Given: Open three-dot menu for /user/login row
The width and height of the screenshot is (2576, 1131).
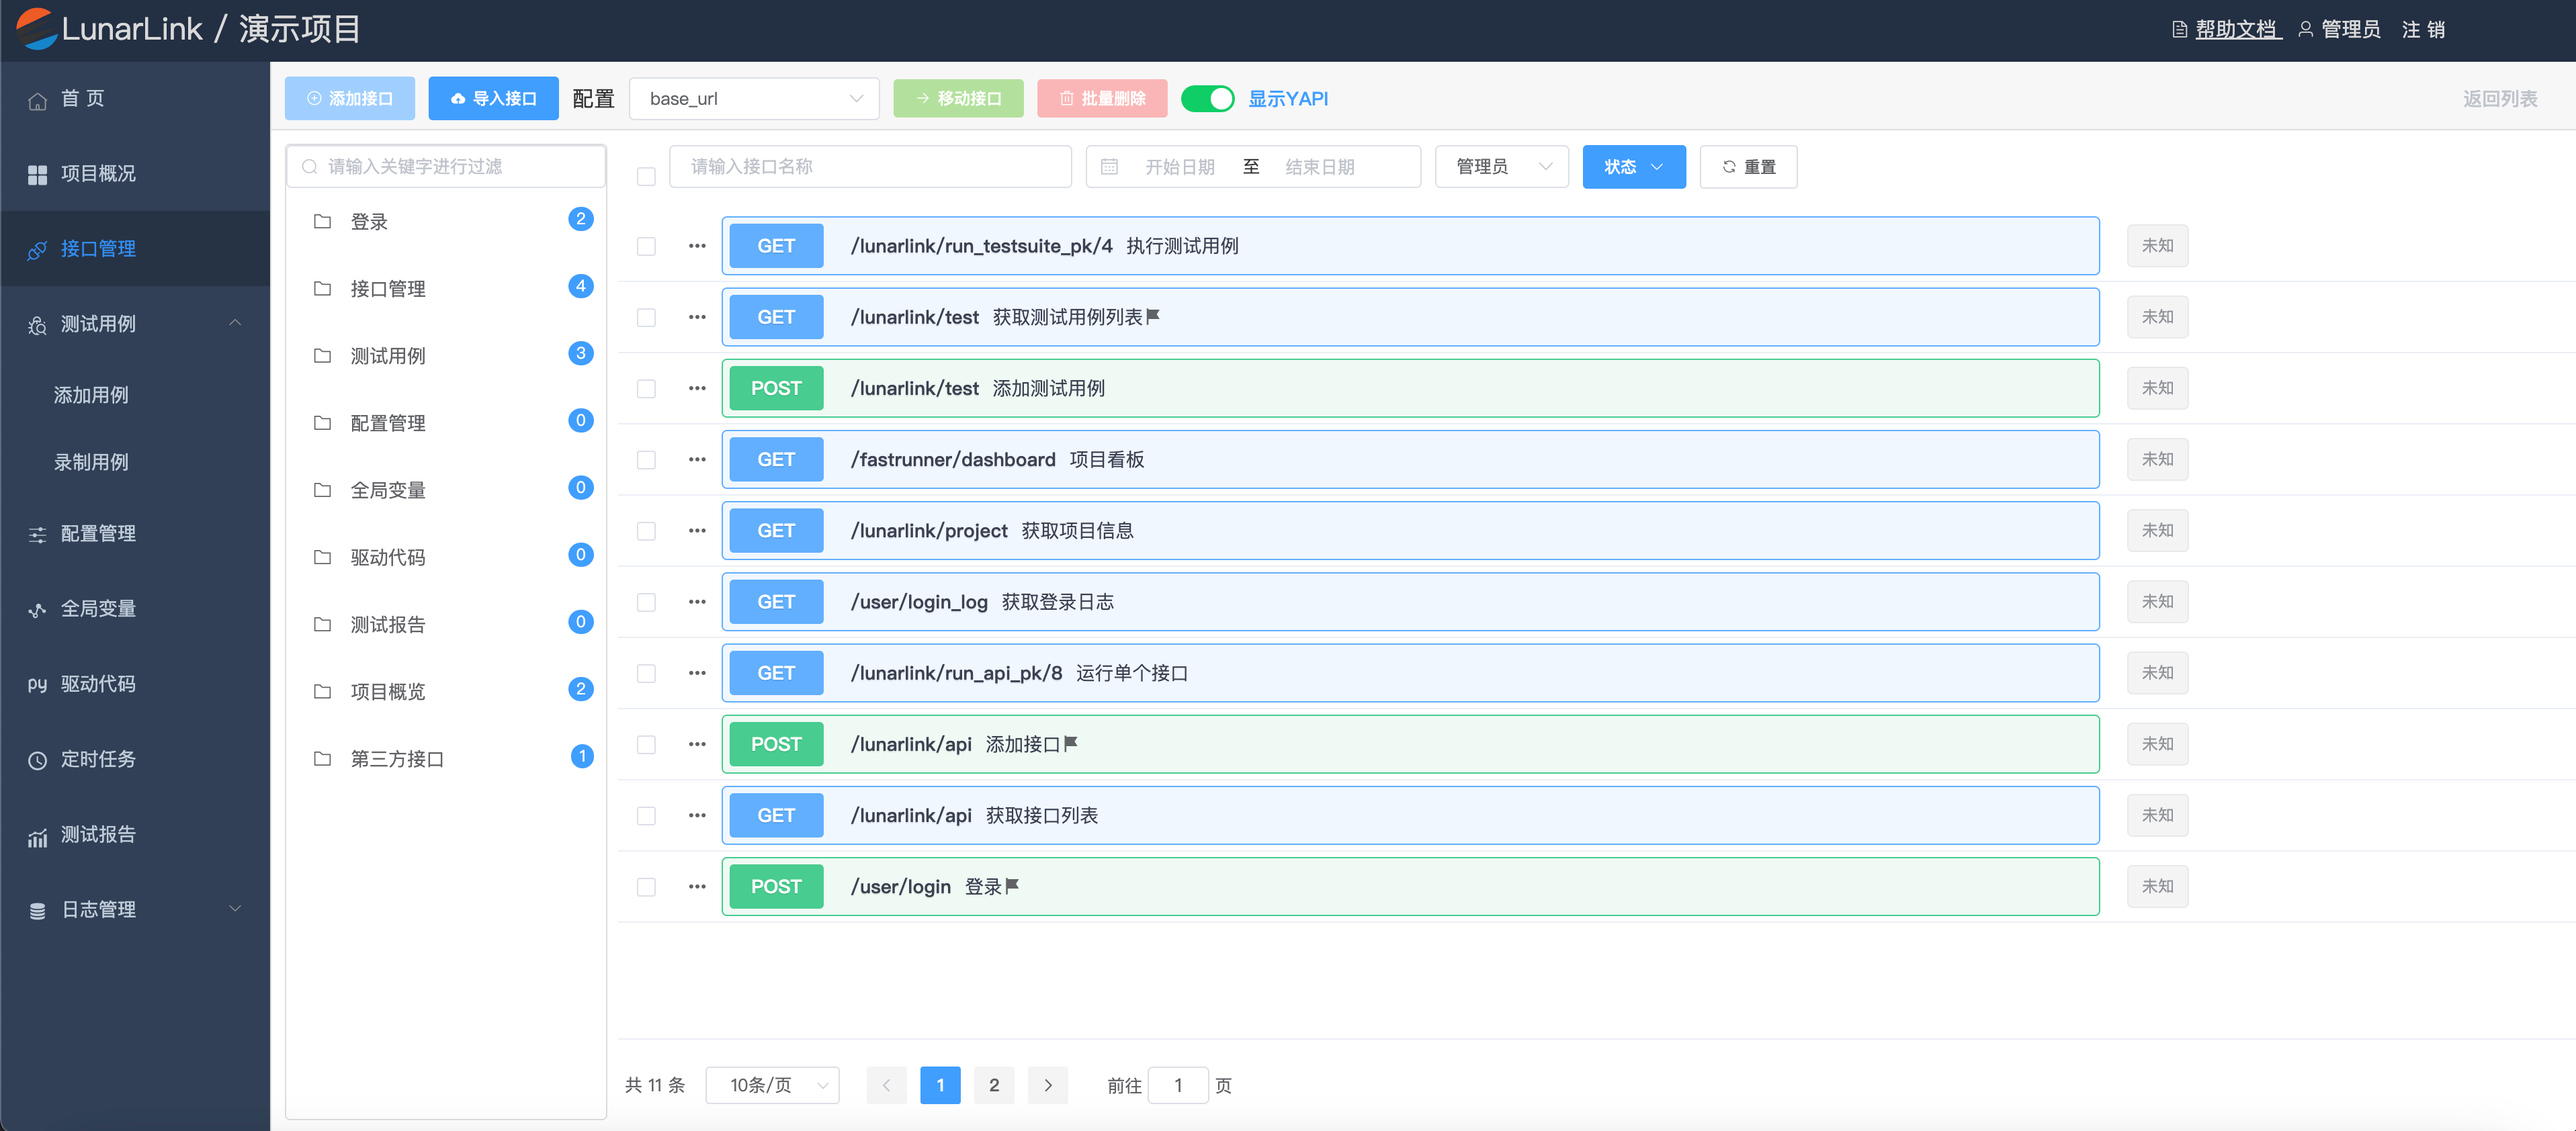Looking at the screenshot, I should point(697,886).
